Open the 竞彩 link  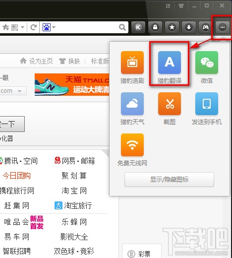(x=87, y=251)
